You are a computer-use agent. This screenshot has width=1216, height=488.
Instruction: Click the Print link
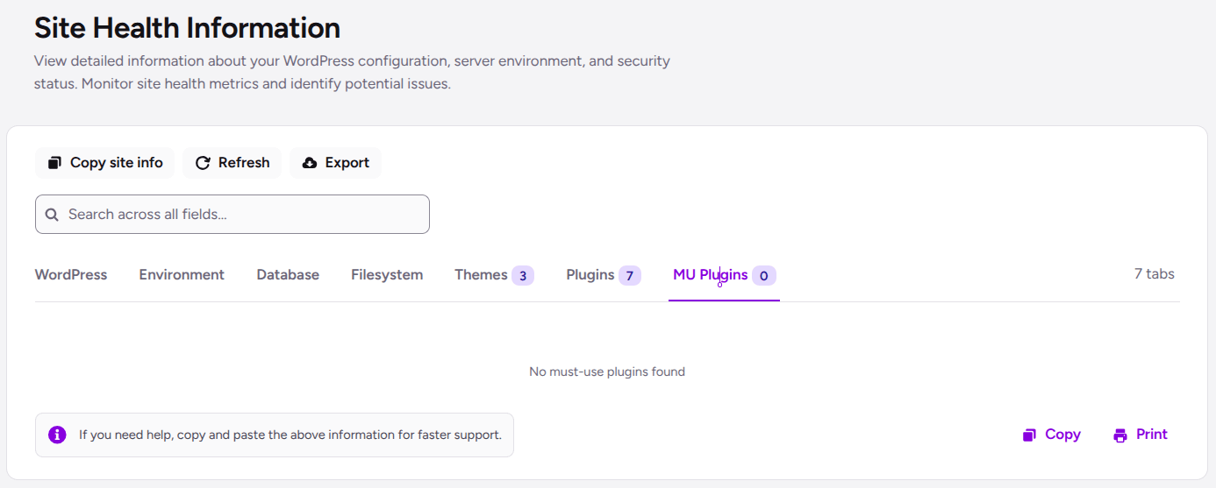coord(1141,435)
